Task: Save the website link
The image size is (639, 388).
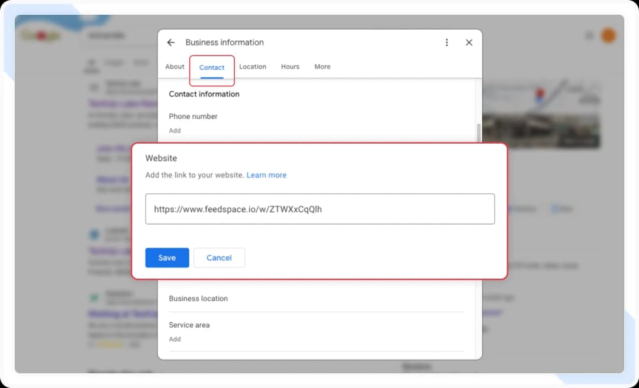Action: point(167,257)
